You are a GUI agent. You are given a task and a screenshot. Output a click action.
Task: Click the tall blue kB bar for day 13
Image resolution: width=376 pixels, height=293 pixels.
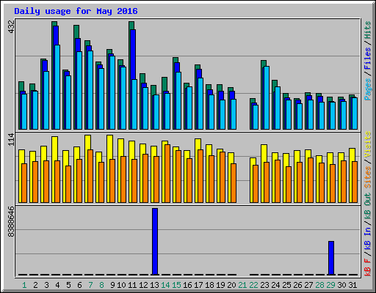pos(155,242)
